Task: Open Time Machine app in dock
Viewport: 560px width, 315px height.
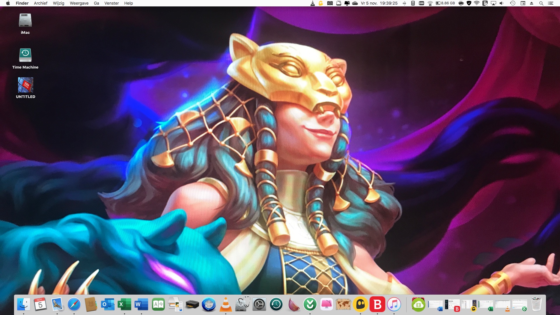Action: click(276, 304)
